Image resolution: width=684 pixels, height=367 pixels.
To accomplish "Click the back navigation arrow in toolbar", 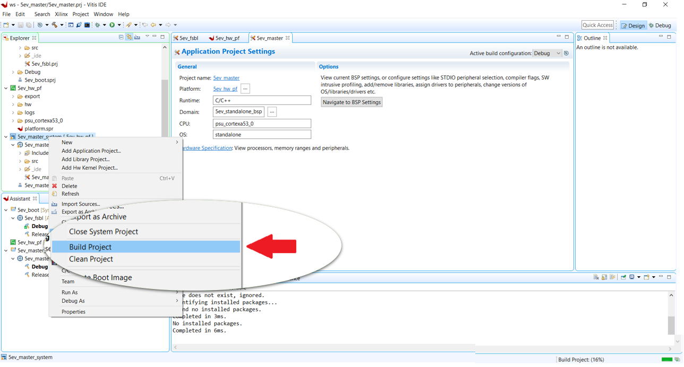I will (x=153, y=25).
